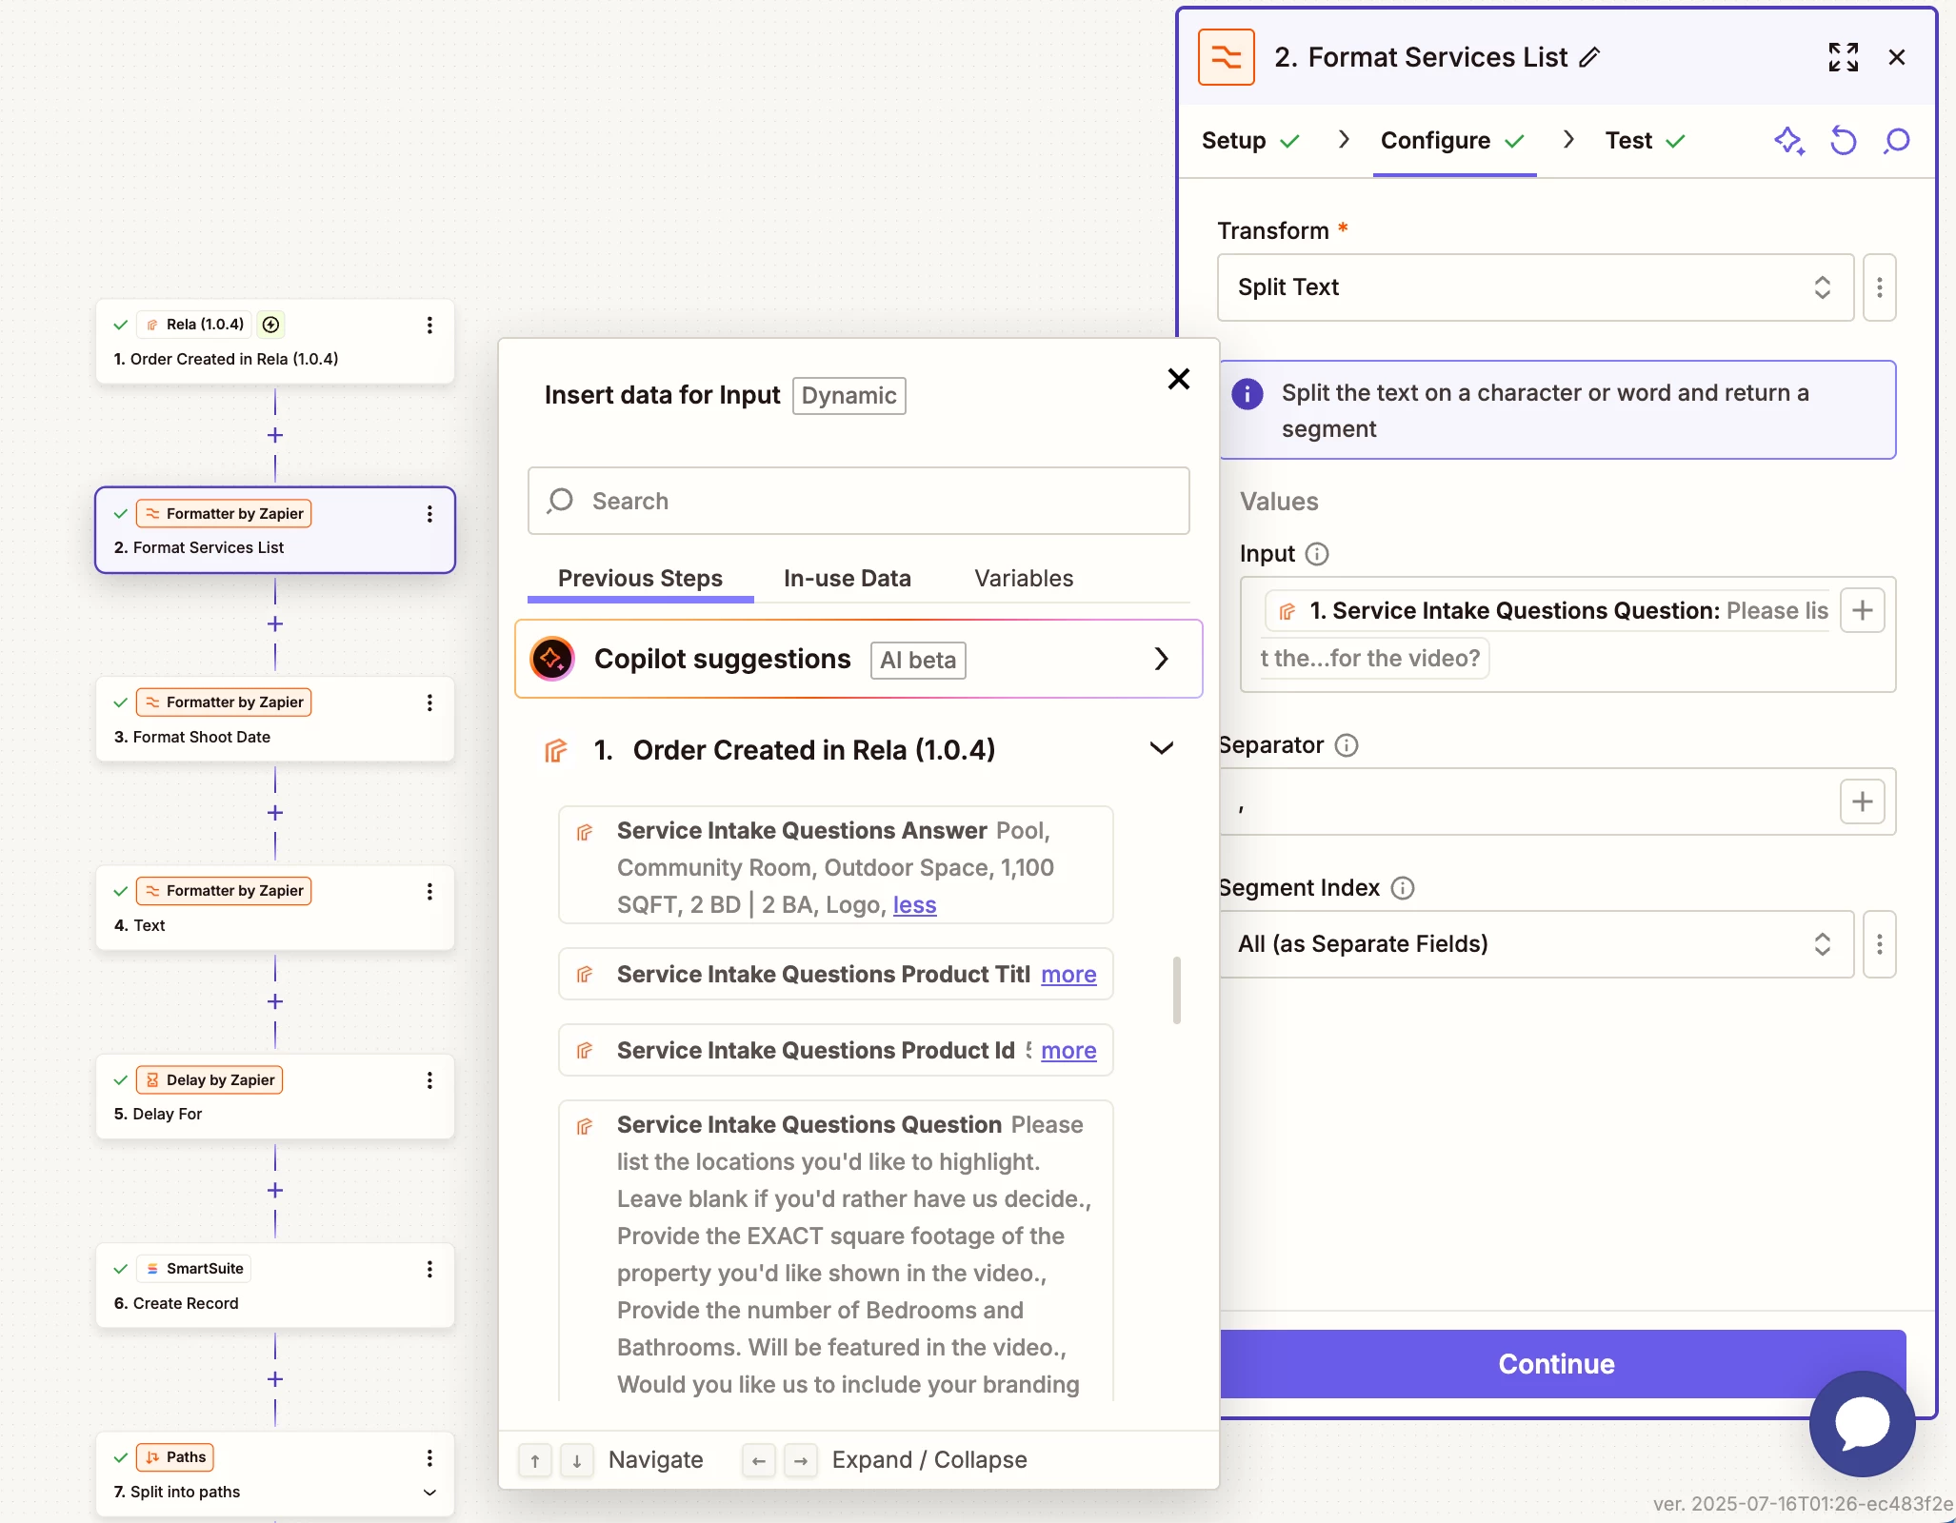Image resolution: width=1956 pixels, height=1523 pixels.
Task: Click the plus button in the Separator field
Action: [x=1863, y=801]
